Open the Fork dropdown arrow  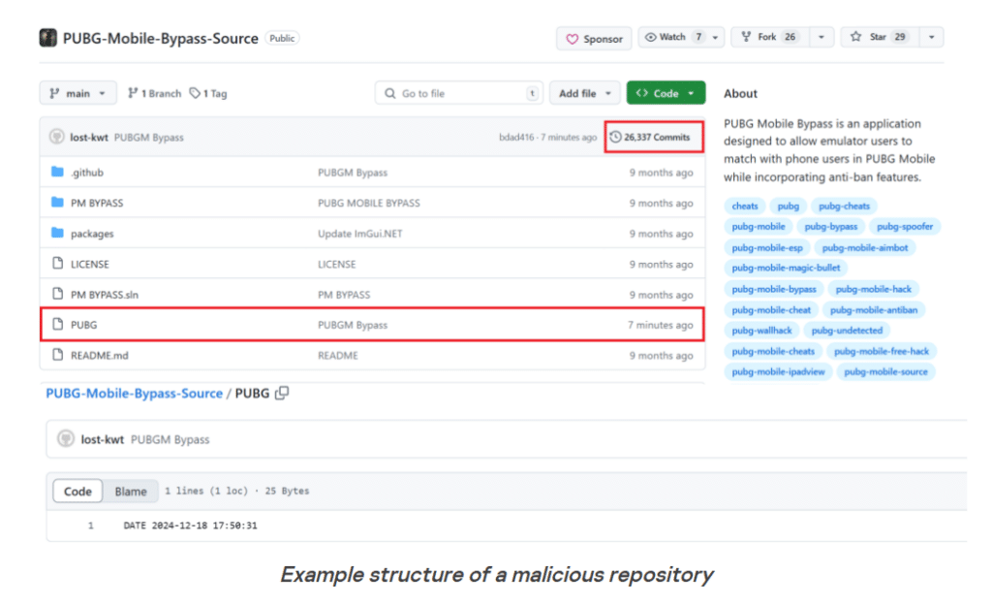coord(821,38)
